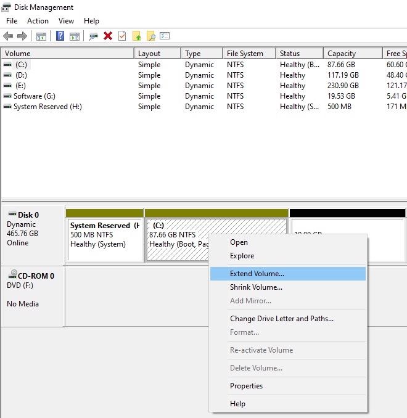Click the red X delete icon
407x418 pixels.
pyautogui.click(x=108, y=36)
